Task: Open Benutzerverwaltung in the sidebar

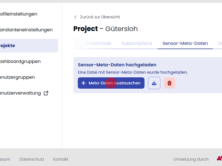Action: (x=20, y=93)
